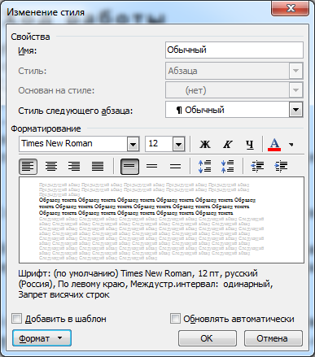Expand the next paragraph style dropdown
This screenshot has width=315, height=357.
(x=295, y=110)
